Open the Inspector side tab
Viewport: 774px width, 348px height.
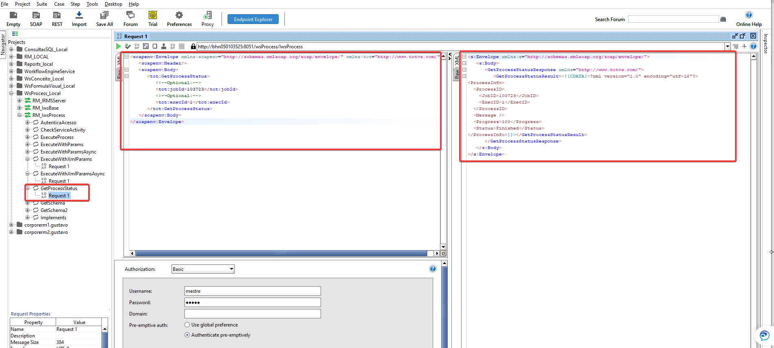tap(765, 43)
